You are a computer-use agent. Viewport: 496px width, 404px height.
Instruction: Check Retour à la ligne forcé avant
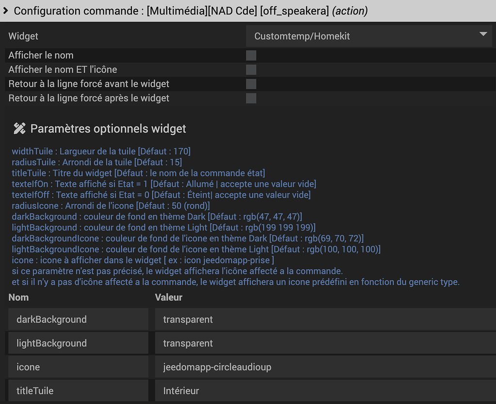[x=251, y=84]
